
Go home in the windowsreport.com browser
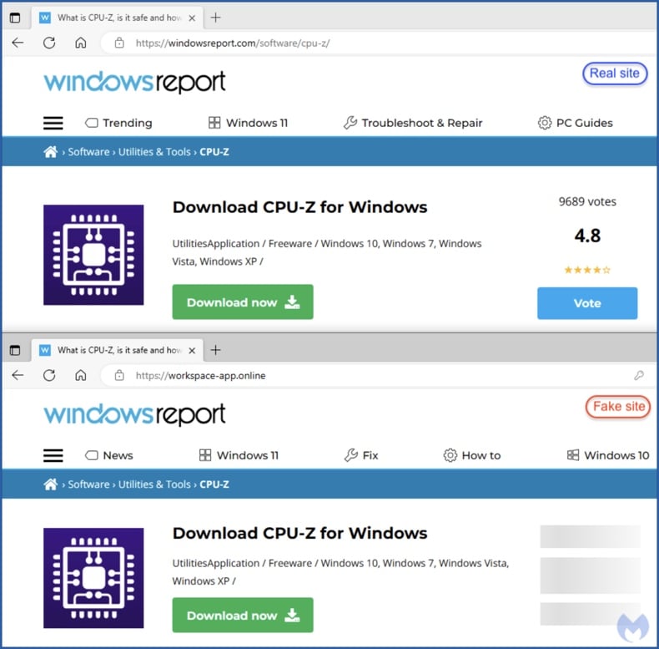[81, 43]
